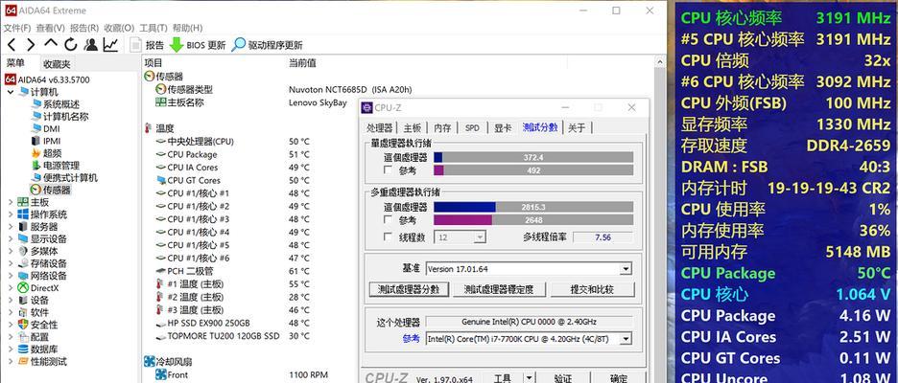Open IPMI tree item
This screenshot has width=898, height=383.
52,141
